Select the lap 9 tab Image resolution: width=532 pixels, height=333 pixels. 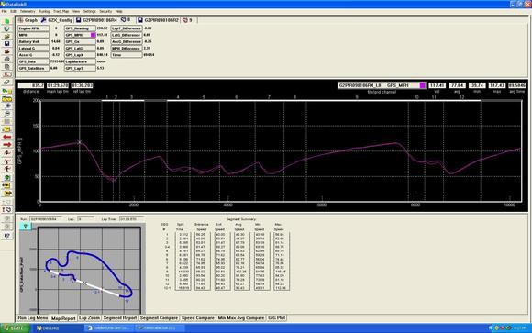tap(188, 20)
